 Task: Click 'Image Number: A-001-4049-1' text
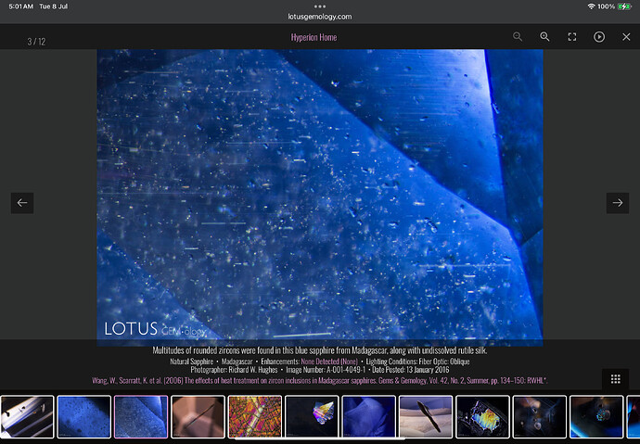point(326,370)
